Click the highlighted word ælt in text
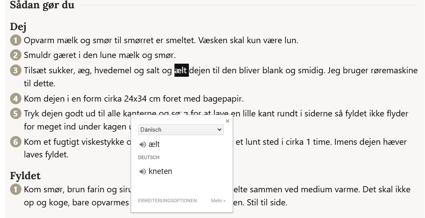Image resolution: width=425 pixels, height=218 pixels. pyautogui.click(x=181, y=71)
